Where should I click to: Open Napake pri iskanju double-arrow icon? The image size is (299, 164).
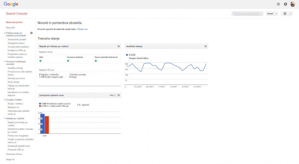click(118, 46)
